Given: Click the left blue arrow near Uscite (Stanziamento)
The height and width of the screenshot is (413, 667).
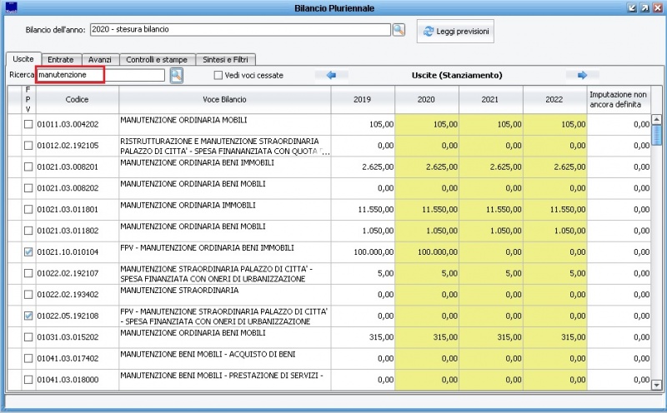Looking at the screenshot, I should pyautogui.click(x=331, y=75).
